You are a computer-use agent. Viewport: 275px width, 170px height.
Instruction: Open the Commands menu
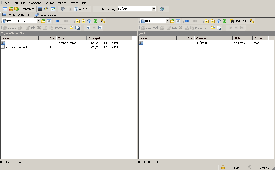(36, 3)
